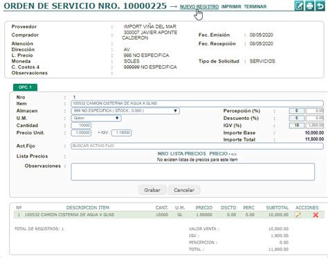Image resolution: width=328 pixels, height=258 pixels.
Task: Click the Item search field
Action: pyautogui.click(x=197, y=103)
